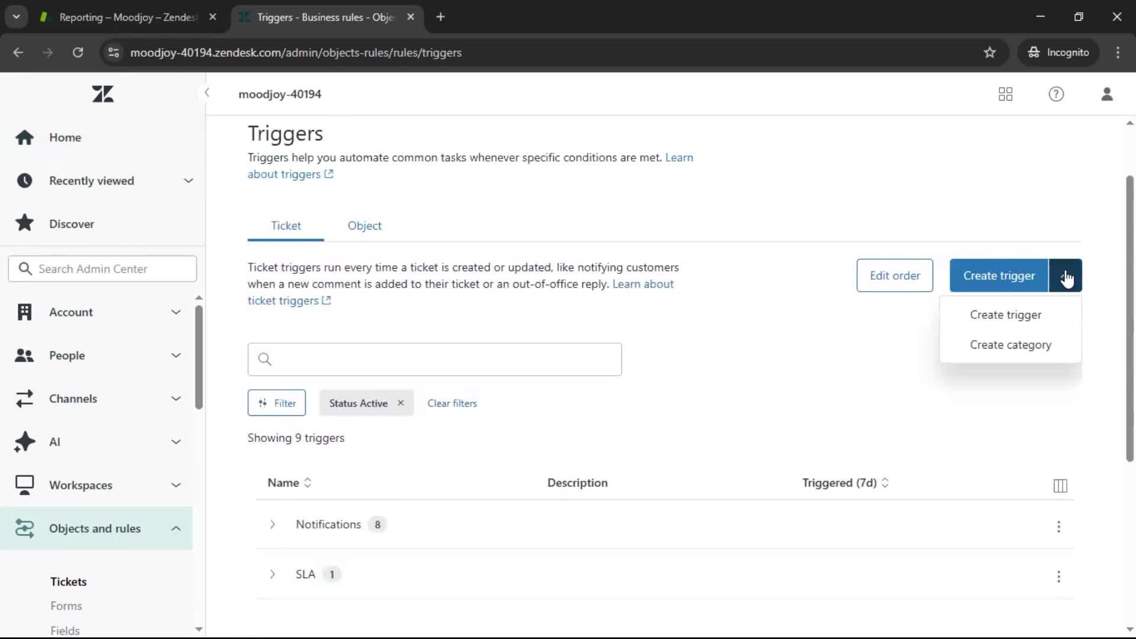Switch to the Object tab
1136x639 pixels.
click(364, 226)
